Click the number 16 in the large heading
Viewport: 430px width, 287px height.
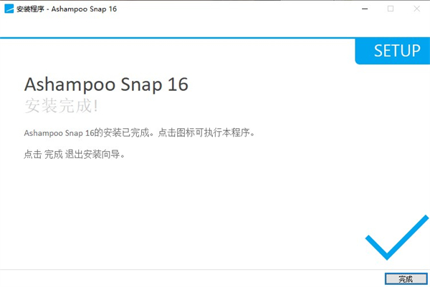pos(178,84)
